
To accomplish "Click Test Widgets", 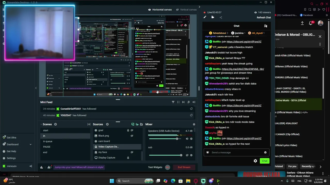I will 155,167.
